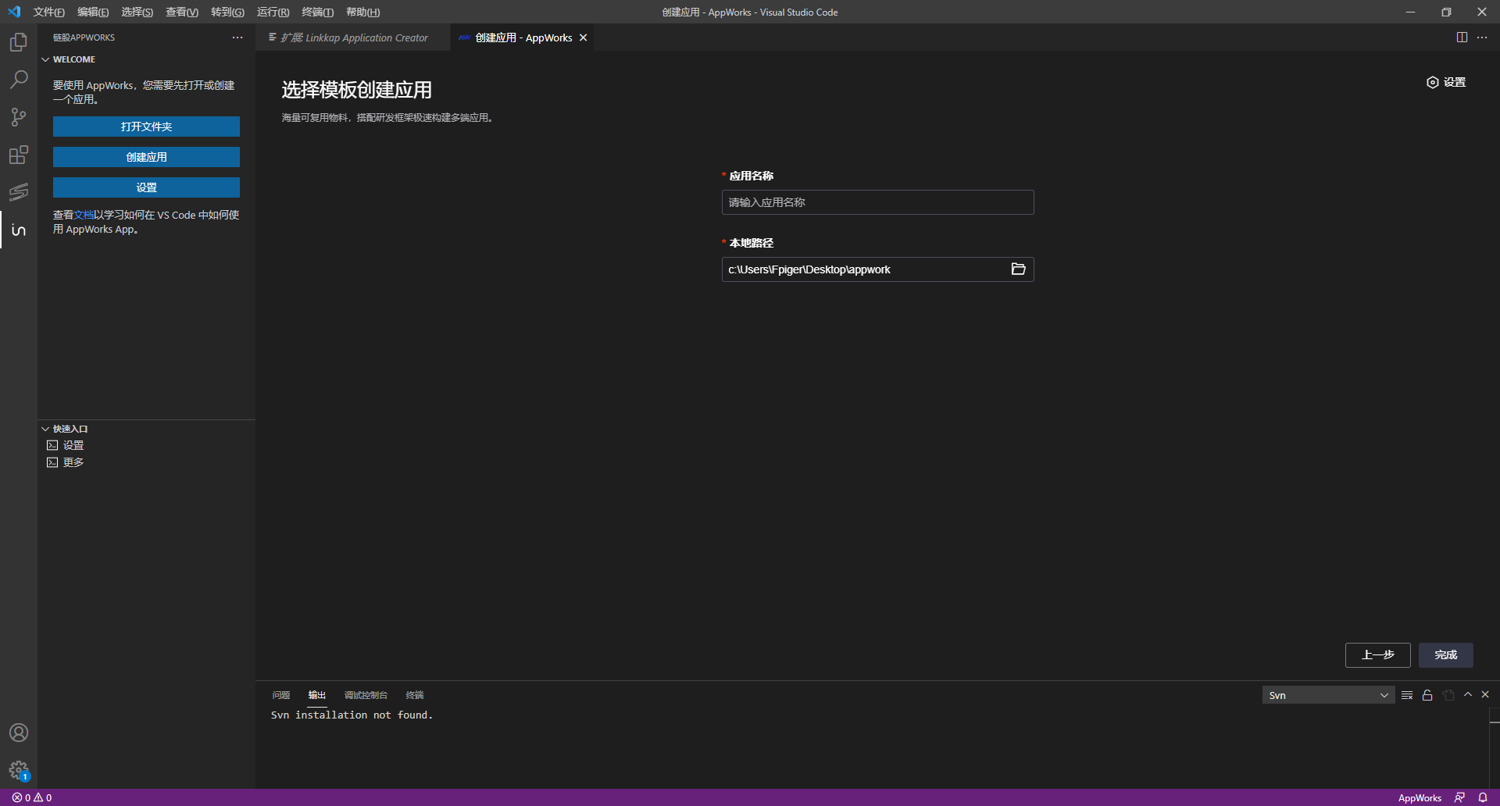Click the VS Code logo icon

coord(14,12)
